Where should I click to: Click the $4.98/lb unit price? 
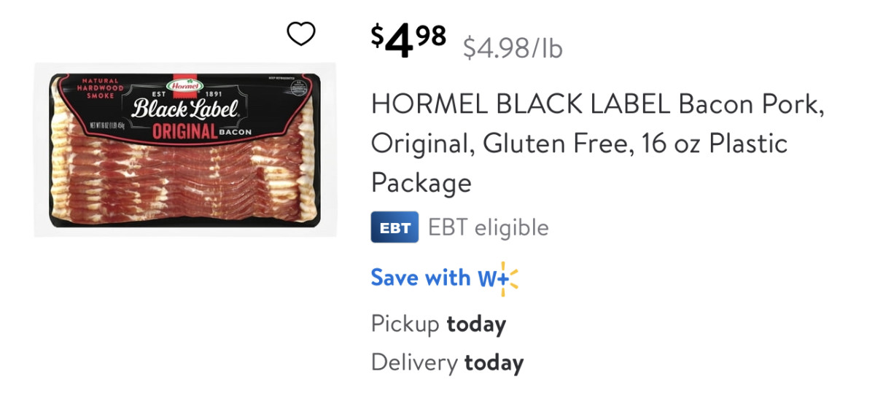(513, 49)
